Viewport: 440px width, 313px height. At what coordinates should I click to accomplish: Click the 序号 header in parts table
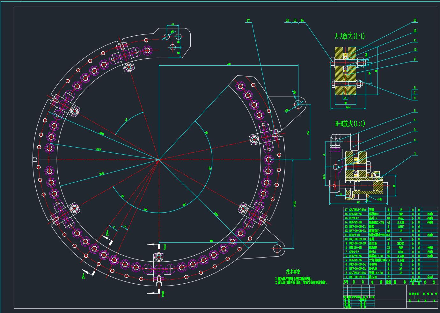[345, 282]
